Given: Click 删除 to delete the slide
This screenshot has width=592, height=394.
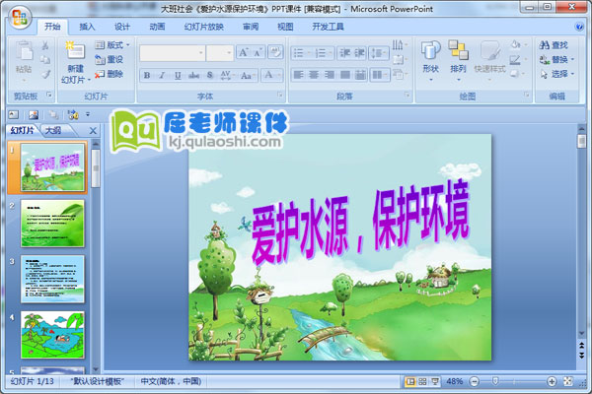Looking at the screenshot, I should [110, 74].
